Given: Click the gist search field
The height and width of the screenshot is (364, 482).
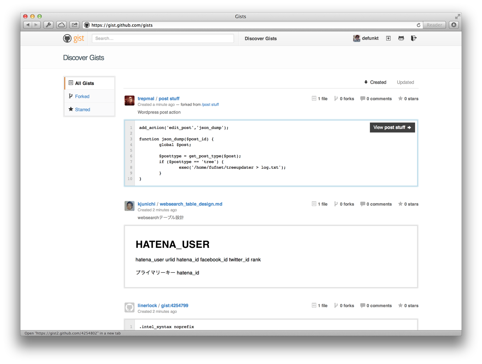Looking at the screenshot, I should point(163,38).
